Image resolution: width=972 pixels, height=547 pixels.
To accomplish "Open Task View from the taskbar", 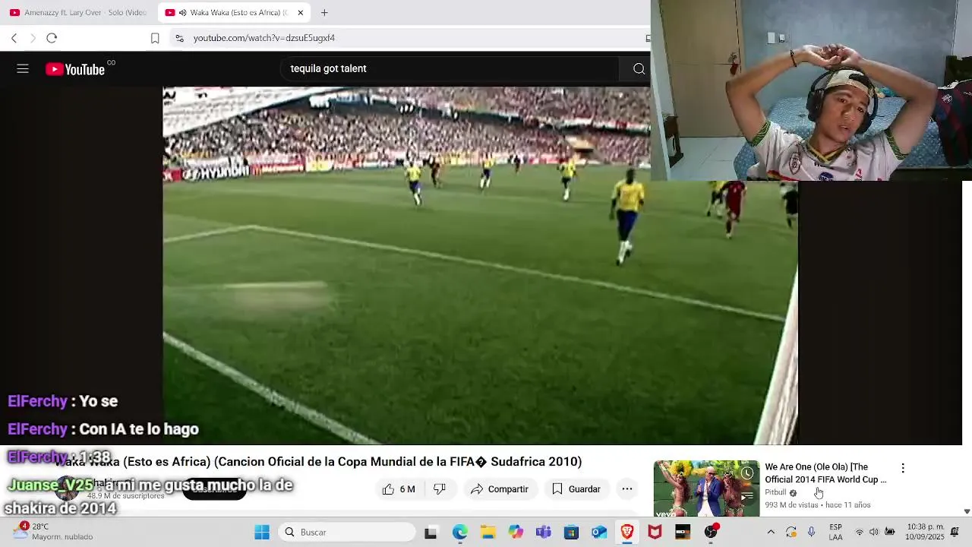I will (x=431, y=533).
